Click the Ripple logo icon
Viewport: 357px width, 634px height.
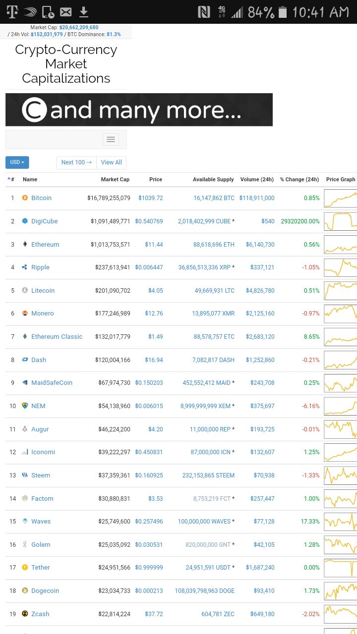pyautogui.click(x=25, y=267)
